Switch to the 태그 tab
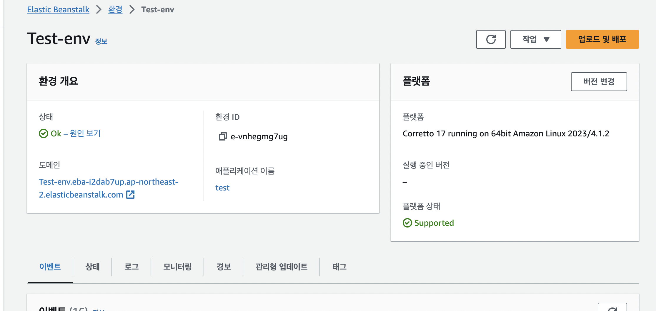The width and height of the screenshot is (656, 311). coord(339,267)
